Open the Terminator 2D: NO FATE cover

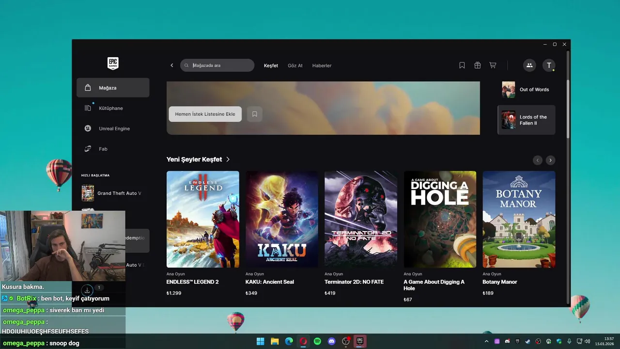(361, 219)
